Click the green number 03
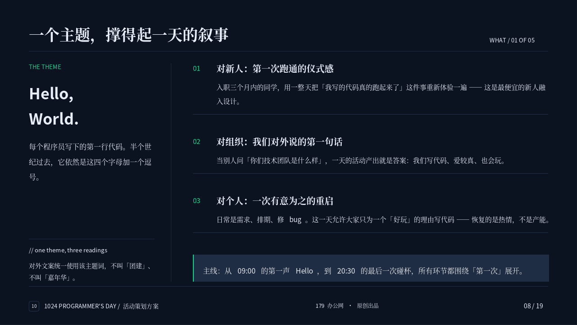 click(197, 201)
